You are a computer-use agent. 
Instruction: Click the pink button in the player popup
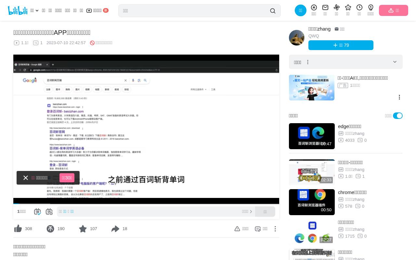tap(67, 178)
